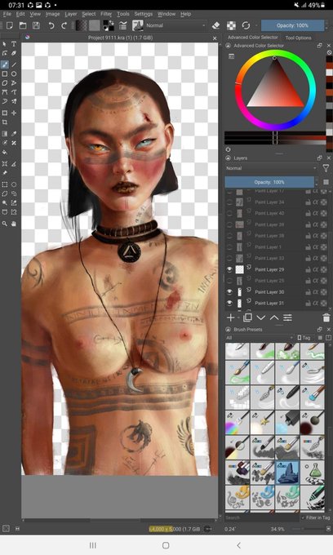Toggle eraser mode in toolbar

[215, 25]
